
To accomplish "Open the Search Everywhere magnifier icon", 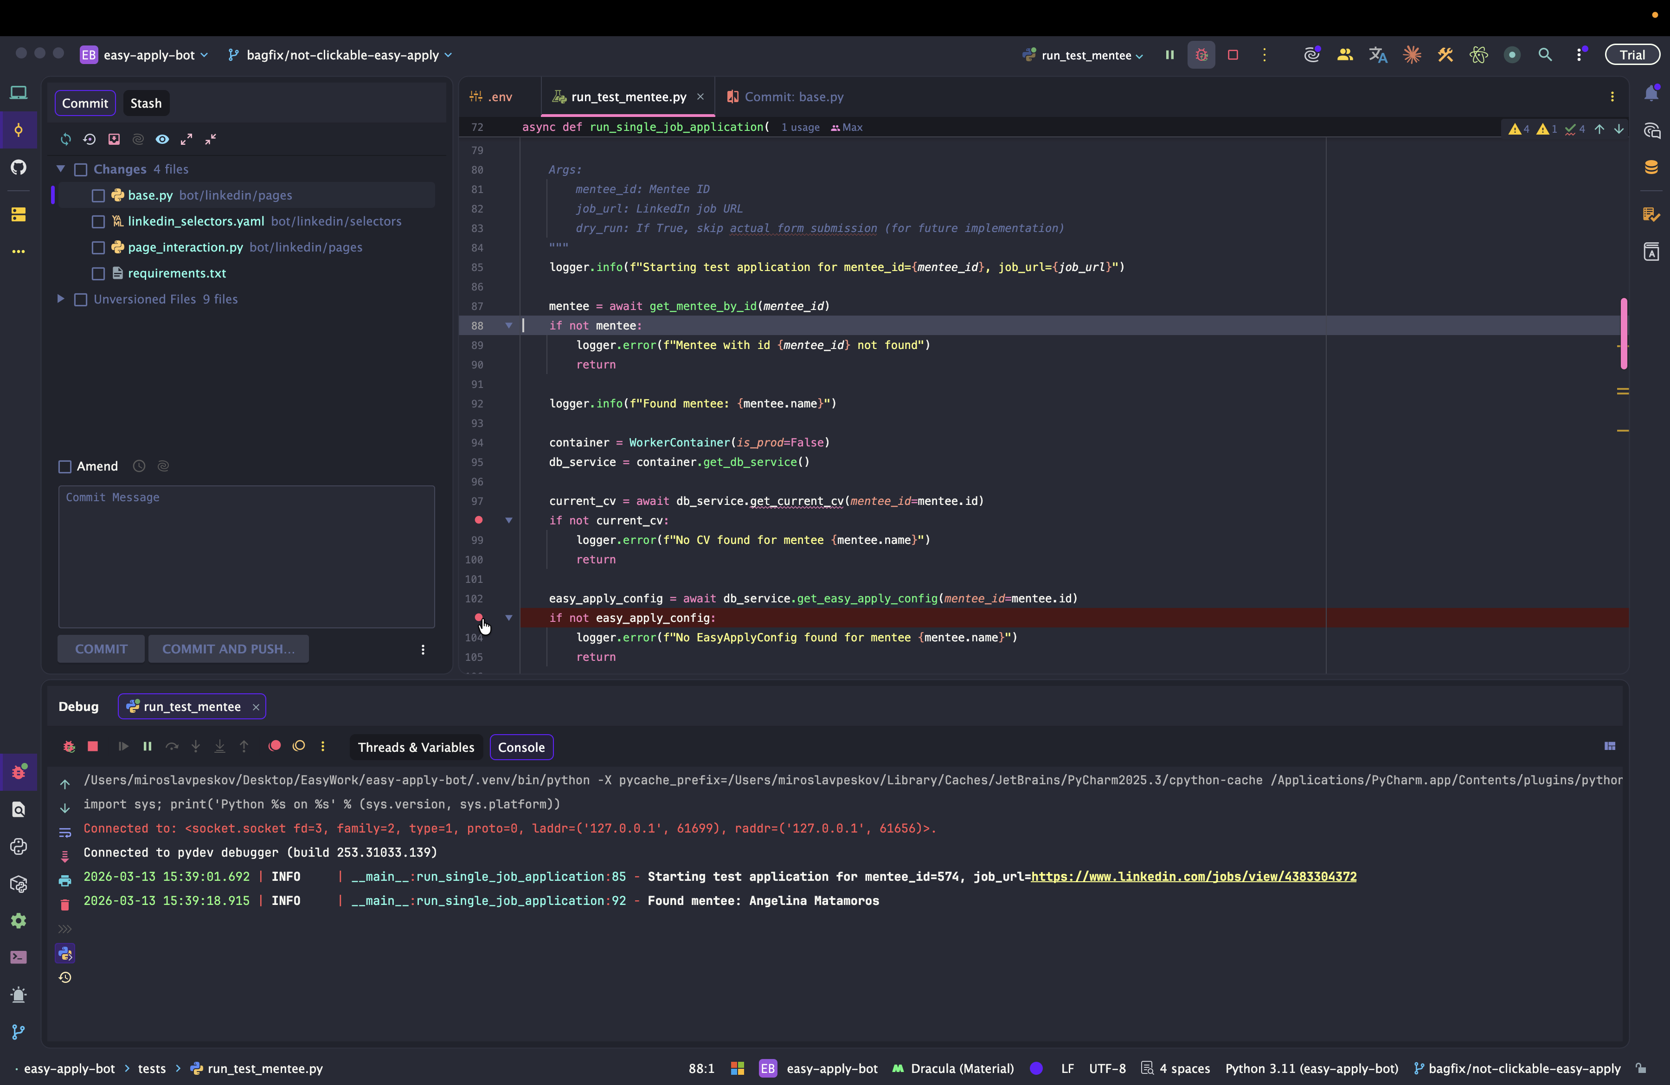I will pyautogui.click(x=1545, y=55).
